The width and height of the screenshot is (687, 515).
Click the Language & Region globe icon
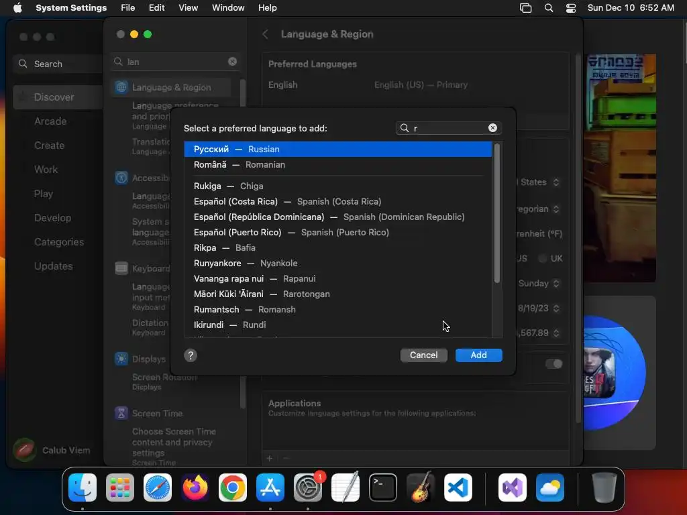[x=121, y=87]
